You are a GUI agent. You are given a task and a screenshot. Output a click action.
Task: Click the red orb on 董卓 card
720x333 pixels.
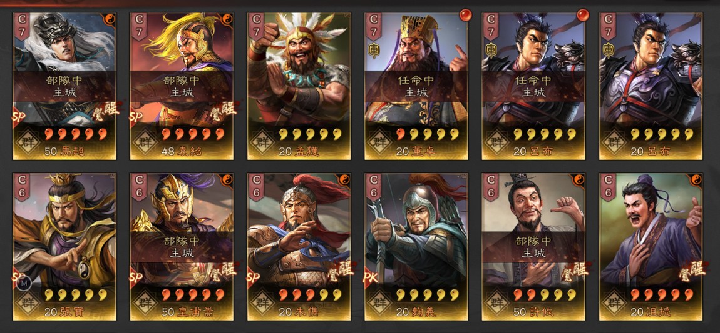pos(466,15)
